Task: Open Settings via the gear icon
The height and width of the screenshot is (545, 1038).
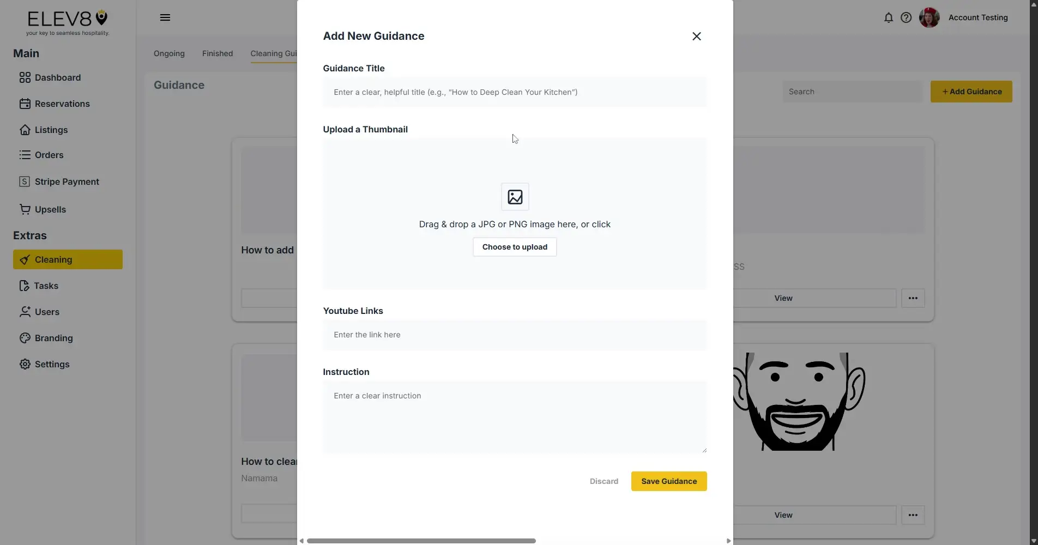Action: (x=25, y=364)
